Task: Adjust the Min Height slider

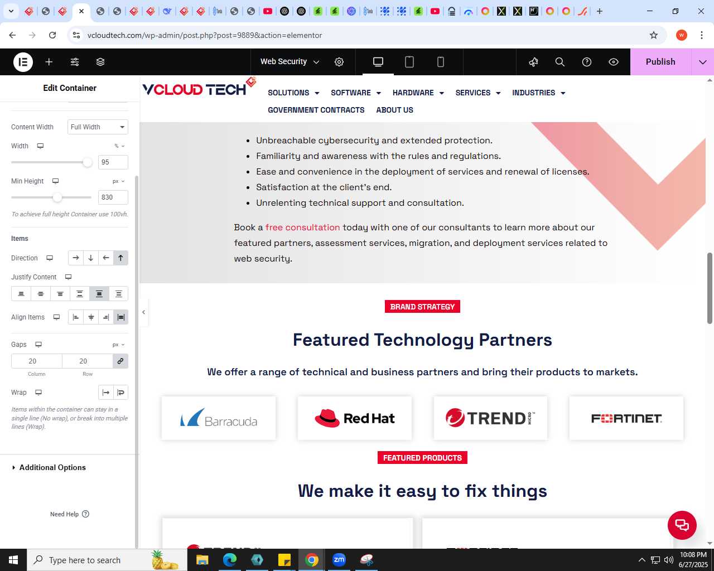Action: [57, 197]
